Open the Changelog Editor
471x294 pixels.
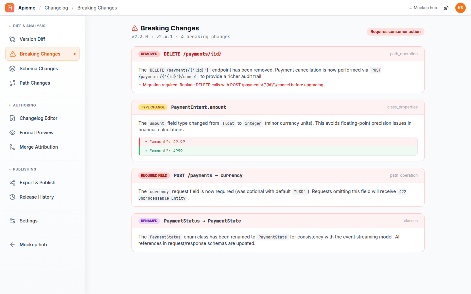click(43, 118)
